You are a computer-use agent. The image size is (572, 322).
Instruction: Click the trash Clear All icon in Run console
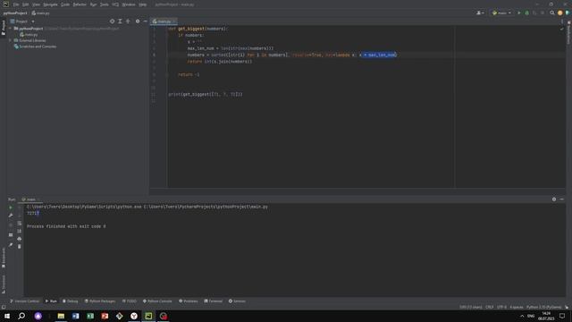point(20,247)
